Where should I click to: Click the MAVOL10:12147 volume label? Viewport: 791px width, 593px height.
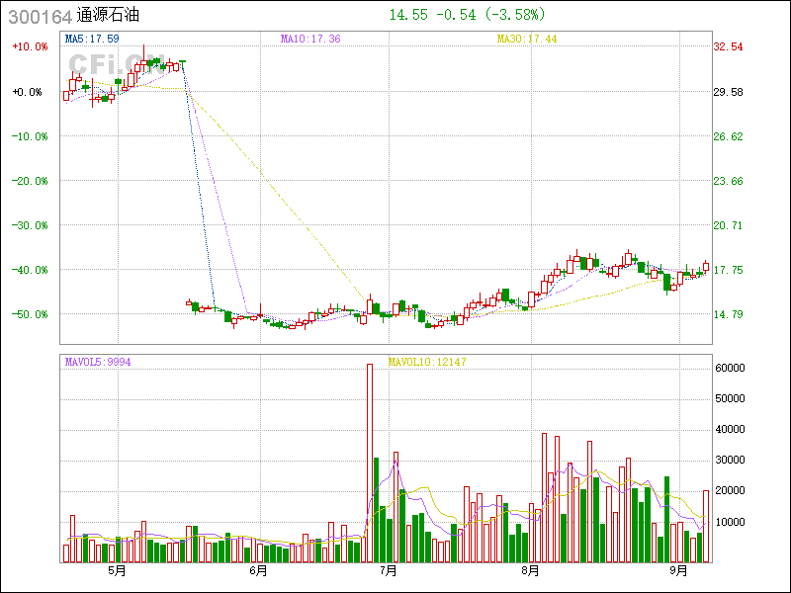pyautogui.click(x=427, y=362)
